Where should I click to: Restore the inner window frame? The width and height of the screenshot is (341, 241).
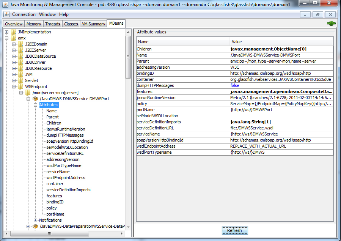317,14
